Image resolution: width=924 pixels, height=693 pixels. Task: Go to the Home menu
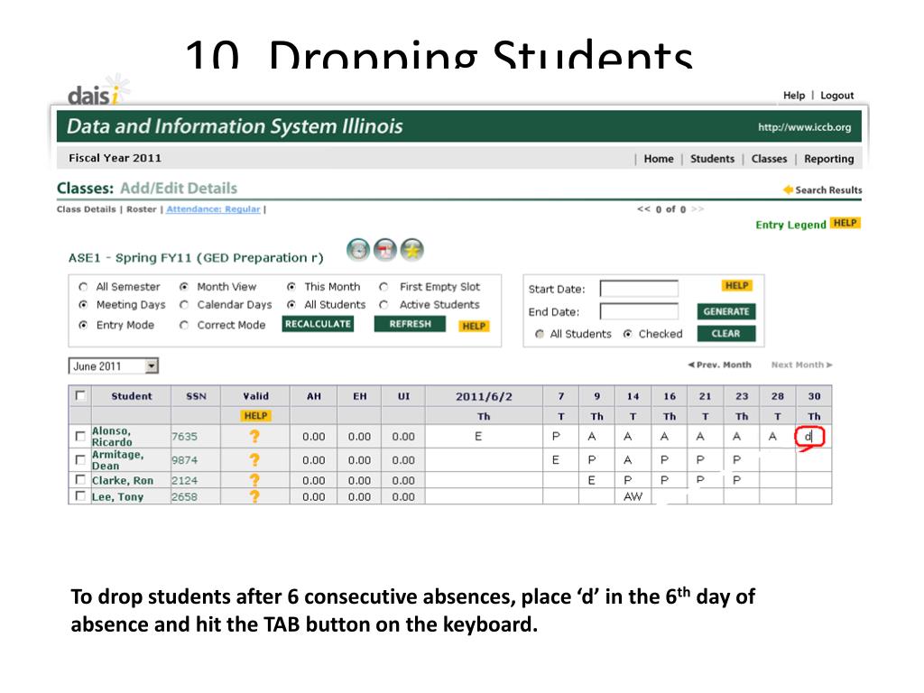pos(658,159)
